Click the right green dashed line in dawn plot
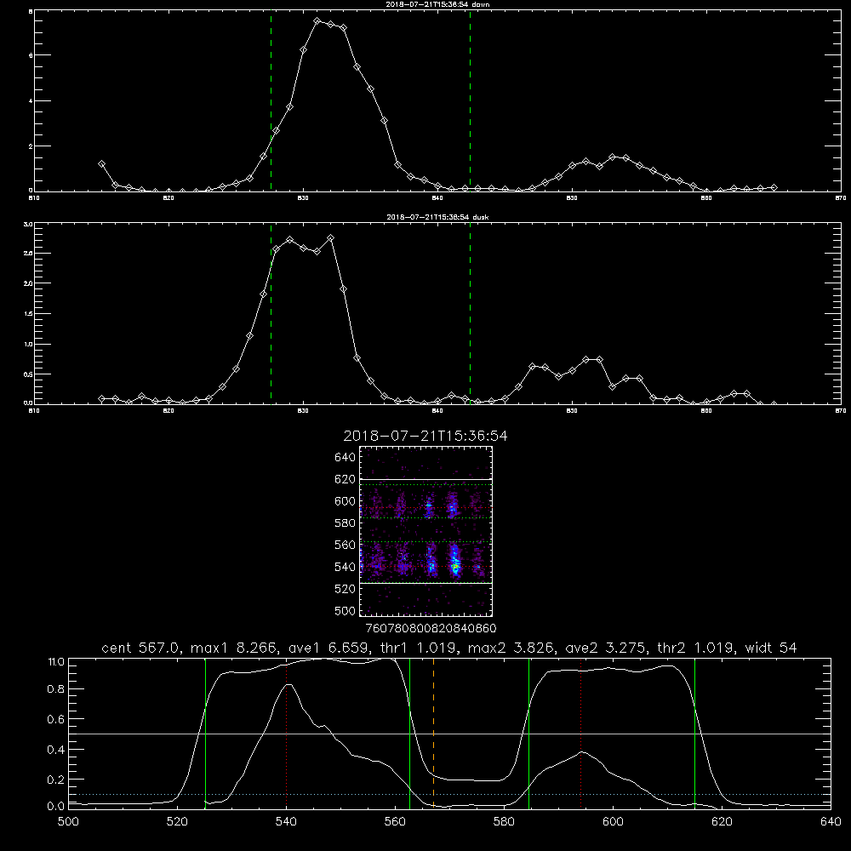 tap(470, 100)
